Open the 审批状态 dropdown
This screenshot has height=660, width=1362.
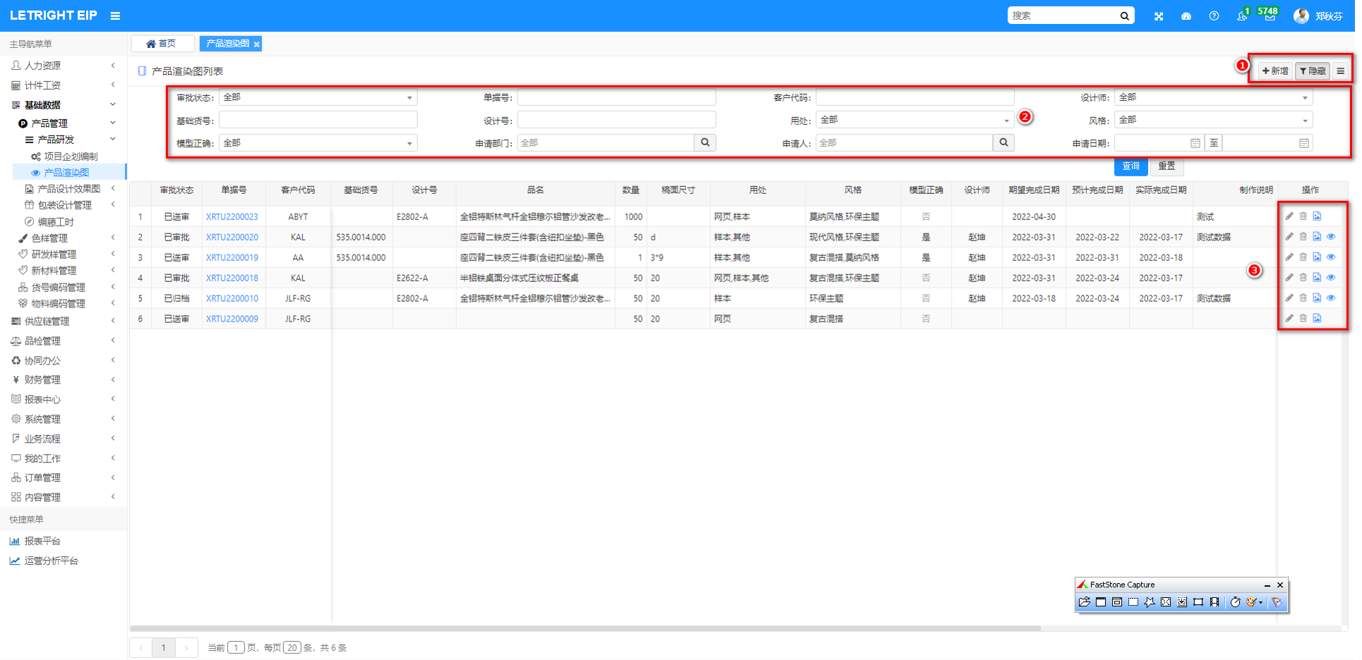tap(318, 97)
